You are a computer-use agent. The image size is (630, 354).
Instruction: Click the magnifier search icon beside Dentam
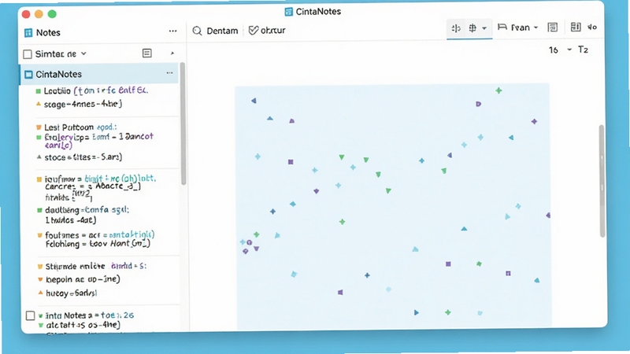[197, 31]
